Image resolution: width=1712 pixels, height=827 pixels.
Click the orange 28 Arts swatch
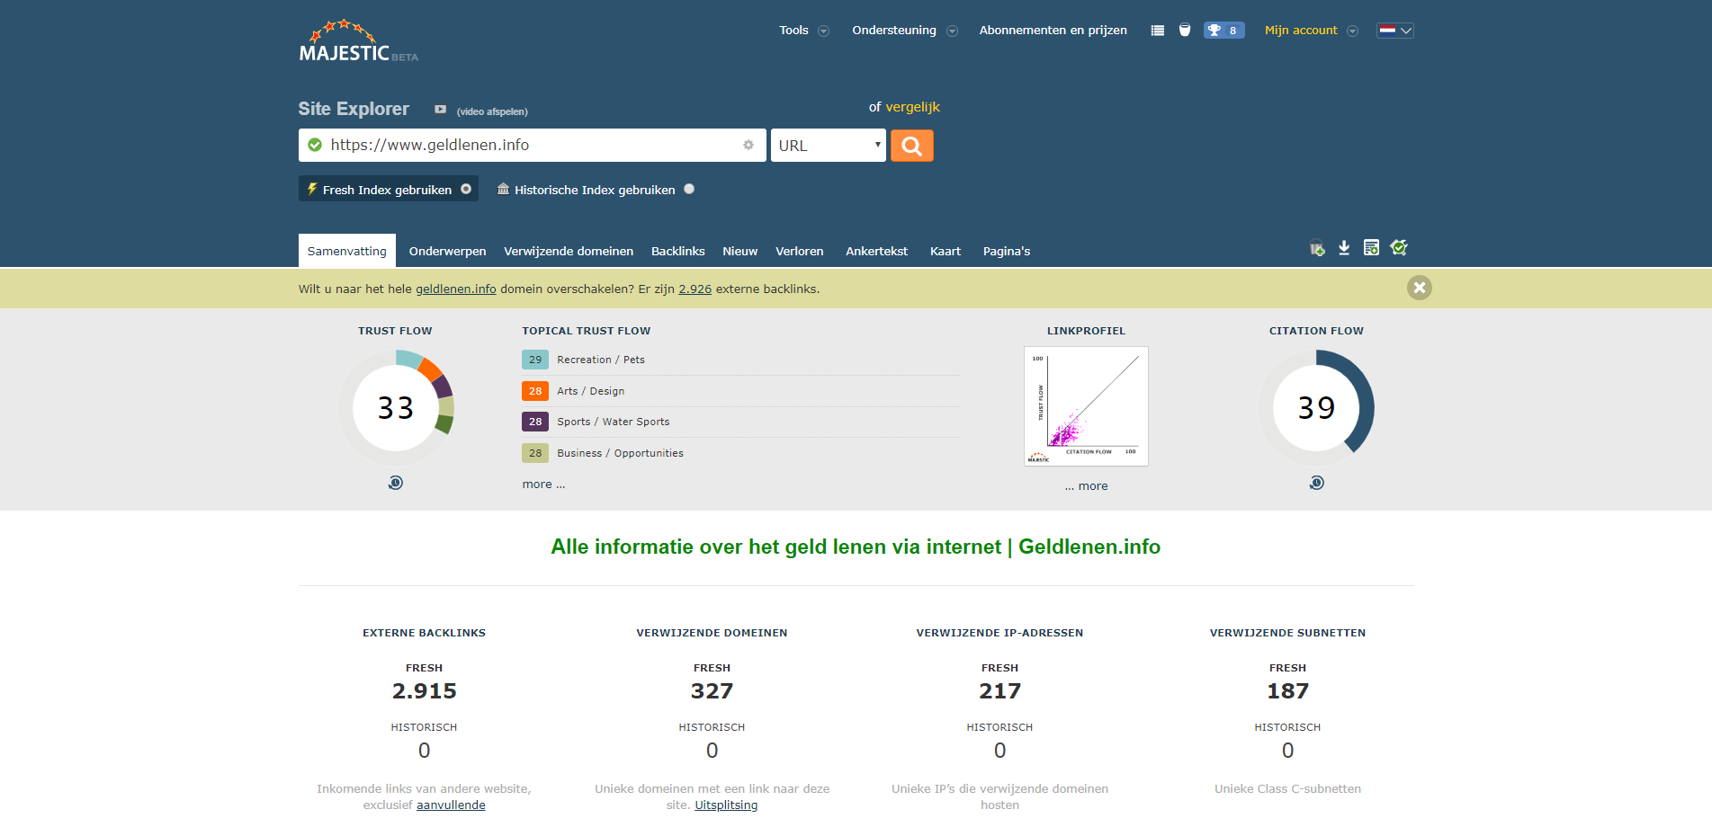point(535,391)
